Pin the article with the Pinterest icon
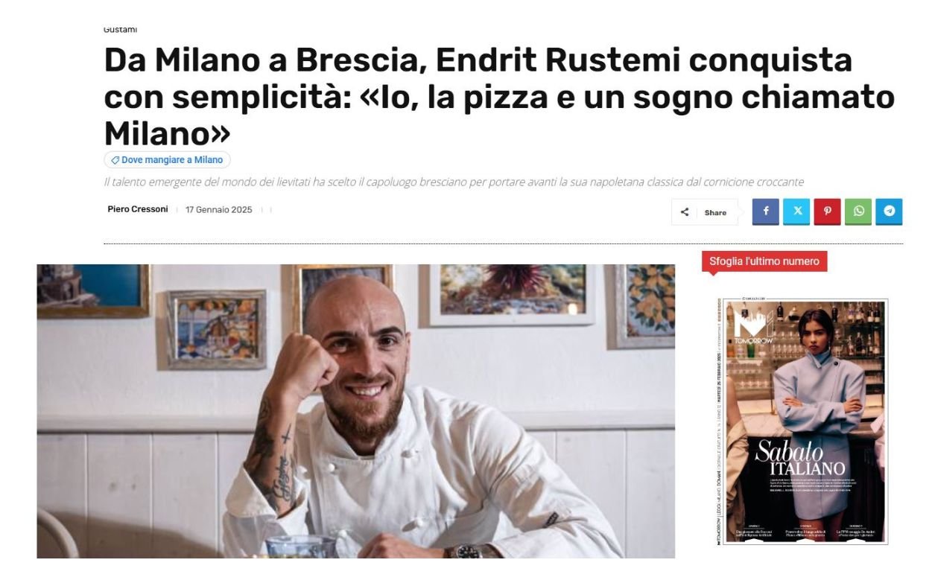The height and width of the screenshot is (586, 932). (x=827, y=211)
